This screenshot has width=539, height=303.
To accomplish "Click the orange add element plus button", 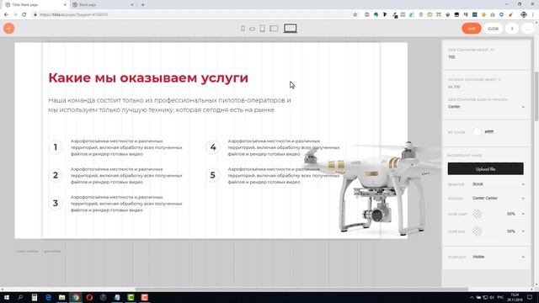I will 9,28.
